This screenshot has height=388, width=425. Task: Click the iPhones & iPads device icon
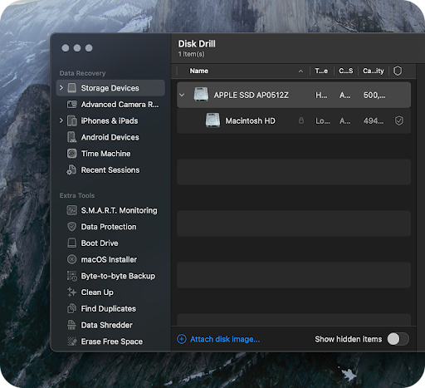point(72,120)
